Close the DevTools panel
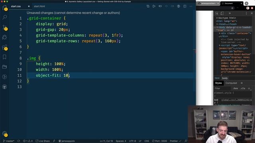Image resolution: width=255 pixels, height=143 pixels. (x=252, y=13)
